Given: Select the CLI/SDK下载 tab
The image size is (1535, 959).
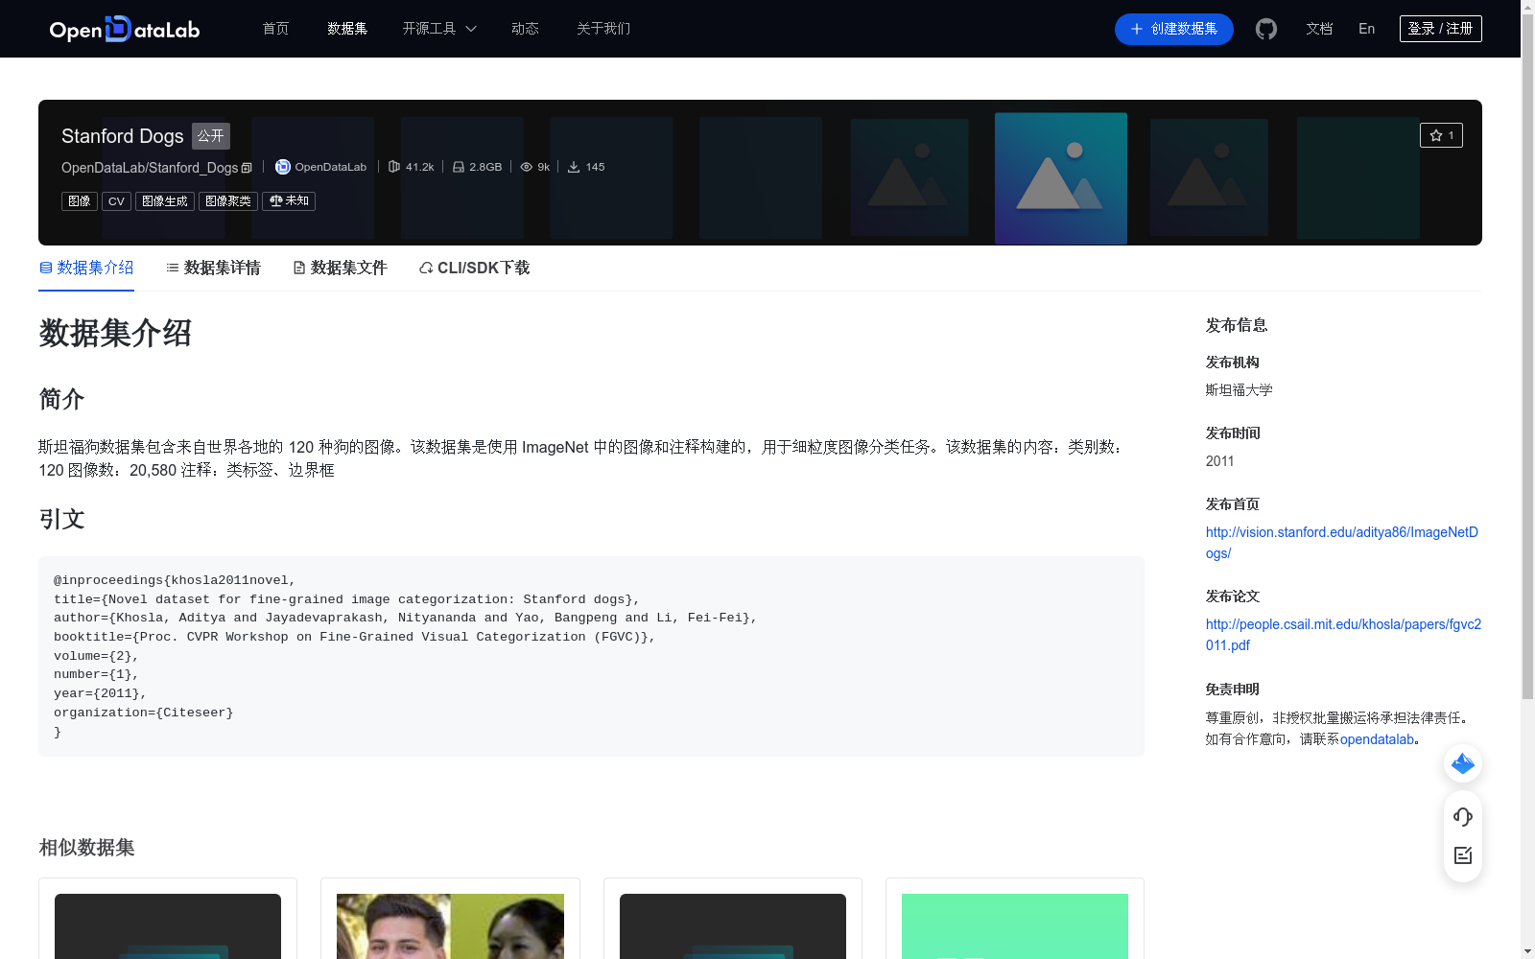Looking at the screenshot, I should coord(474,268).
